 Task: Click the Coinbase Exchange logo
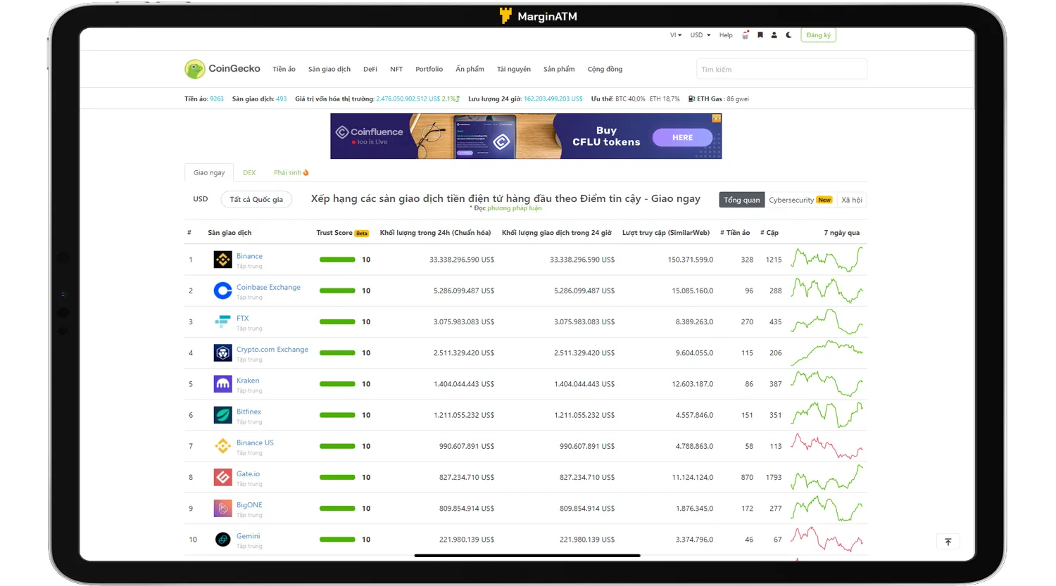coord(222,291)
